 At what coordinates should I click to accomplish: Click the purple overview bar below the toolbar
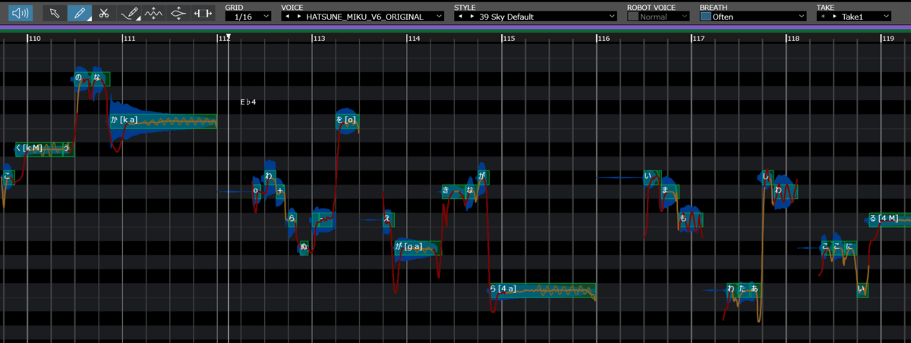tap(455, 28)
